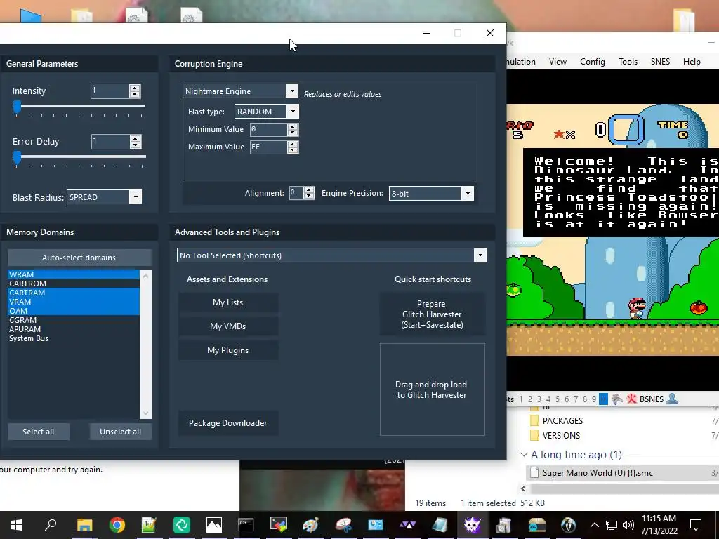This screenshot has width=719, height=539.
Task: Increase the Error Delay spinner value
Action: tap(135, 138)
